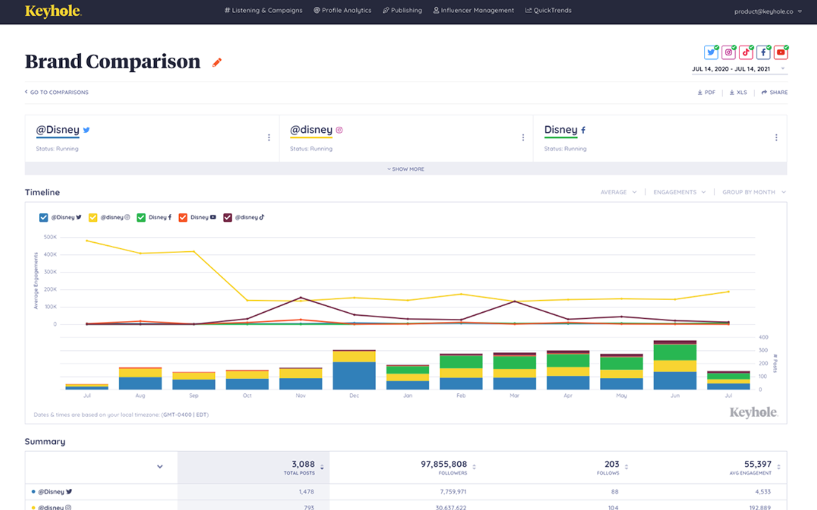Click the 4,533 avg engagement cell
The width and height of the screenshot is (817, 510).
pyautogui.click(x=763, y=492)
